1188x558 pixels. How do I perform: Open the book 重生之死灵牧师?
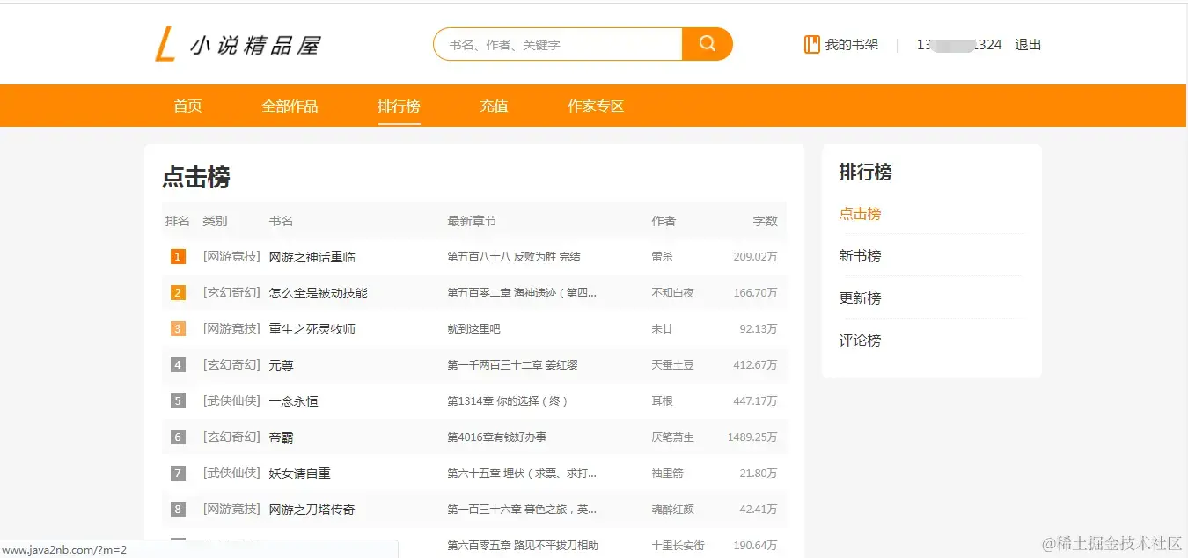click(312, 329)
